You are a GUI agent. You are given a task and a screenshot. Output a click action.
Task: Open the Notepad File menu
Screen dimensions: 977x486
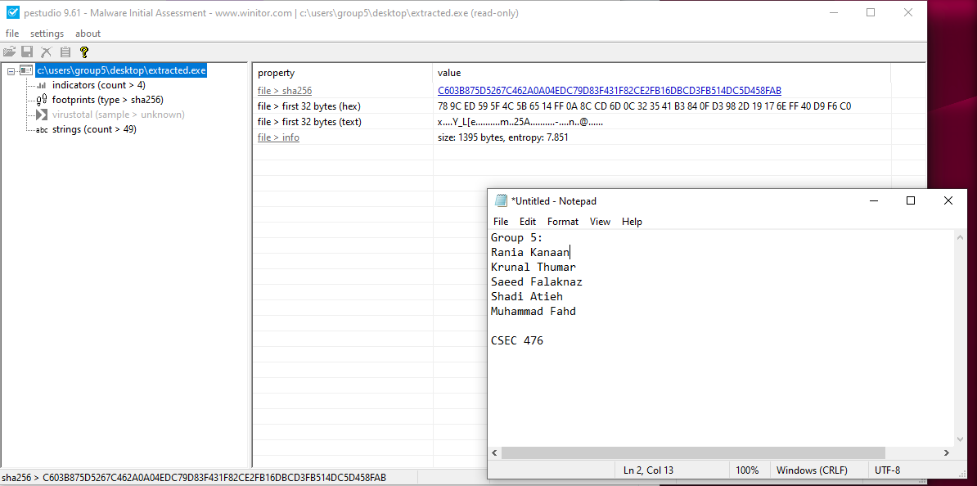tap(501, 222)
